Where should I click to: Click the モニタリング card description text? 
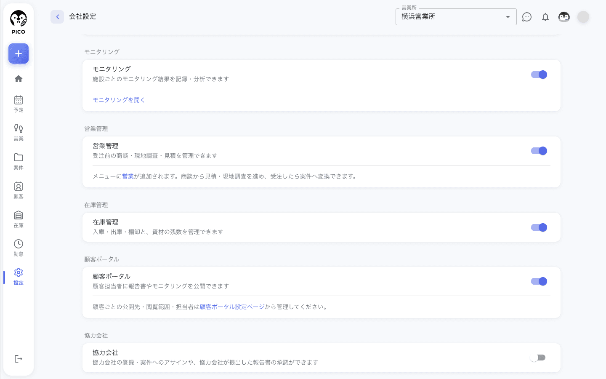tap(161, 79)
